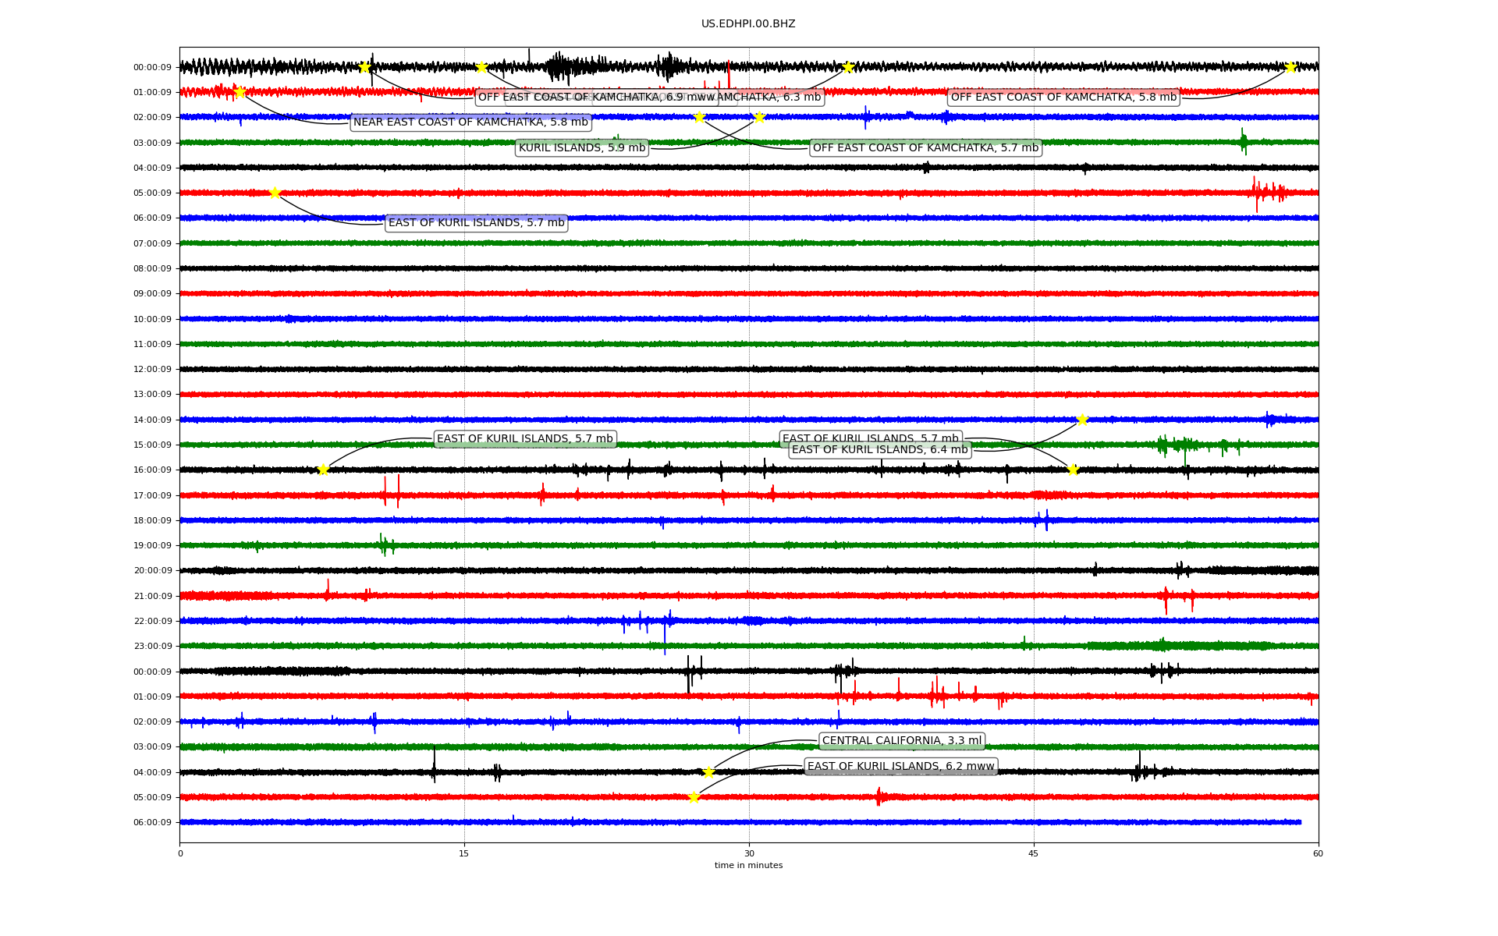
Task: Click the x-axis tick label 45
Action: (1034, 853)
